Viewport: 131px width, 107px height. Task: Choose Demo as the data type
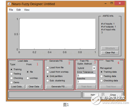(x=11, y=82)
